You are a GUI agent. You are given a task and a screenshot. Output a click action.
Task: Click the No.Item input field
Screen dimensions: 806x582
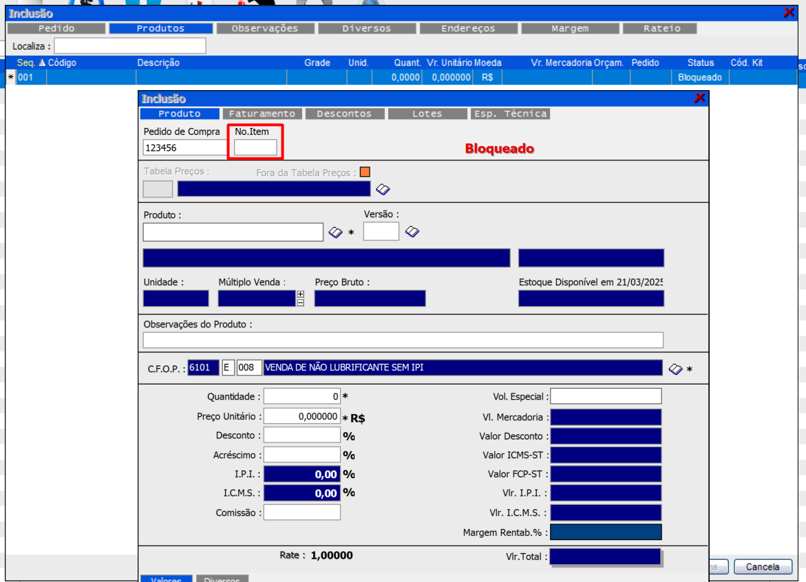click(x=255, y=147)
